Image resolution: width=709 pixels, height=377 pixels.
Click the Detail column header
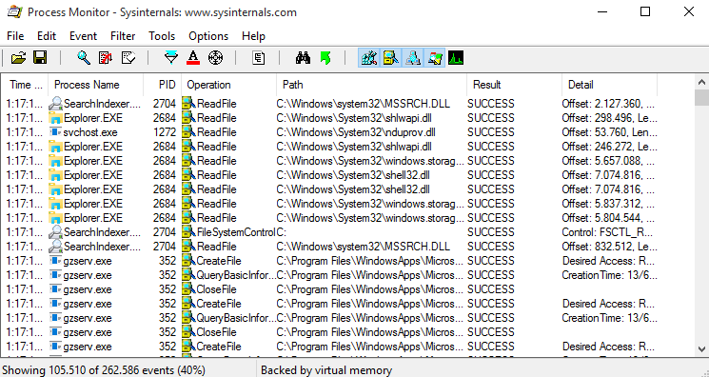609,85
